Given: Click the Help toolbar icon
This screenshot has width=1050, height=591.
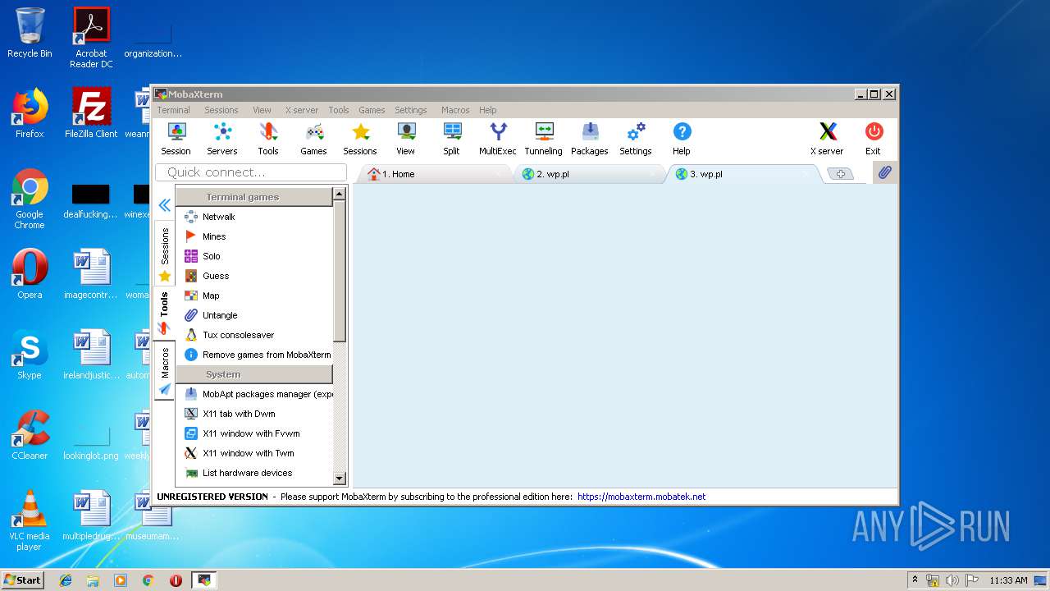Looking at the screenshot, I should (x=682, y=139).
